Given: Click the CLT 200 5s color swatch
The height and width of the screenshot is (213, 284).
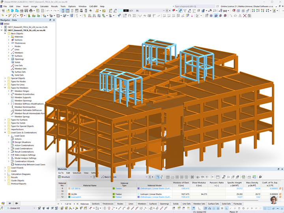Looking at the screenshot, I should point(69,189).
